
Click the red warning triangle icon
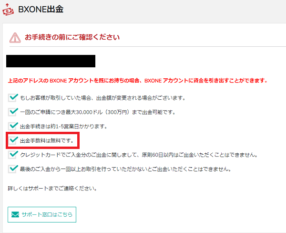click(x=15, y=38)
